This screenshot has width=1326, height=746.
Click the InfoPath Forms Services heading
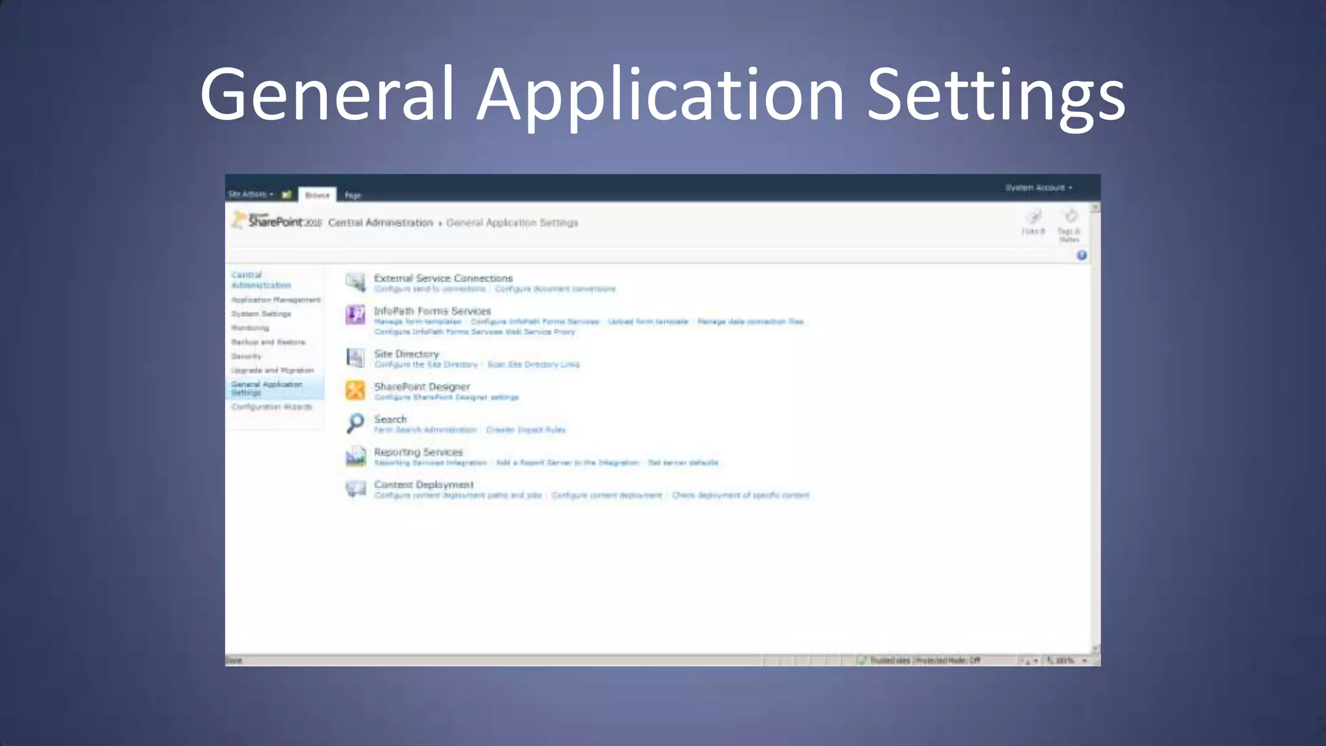[433, 311]
